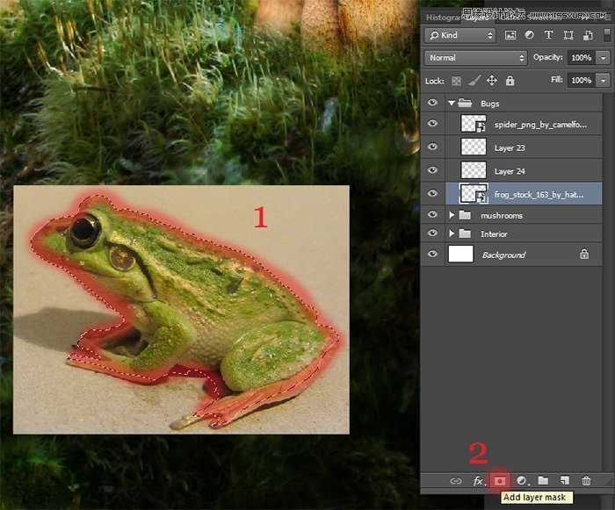Select the Background layer name
Screen dimensions: 615x510
(x=503, y=255)
